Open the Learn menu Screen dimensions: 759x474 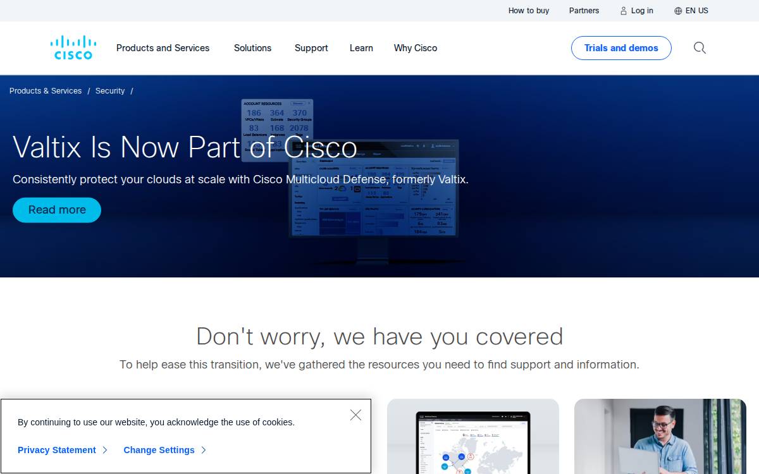point(361,48)
